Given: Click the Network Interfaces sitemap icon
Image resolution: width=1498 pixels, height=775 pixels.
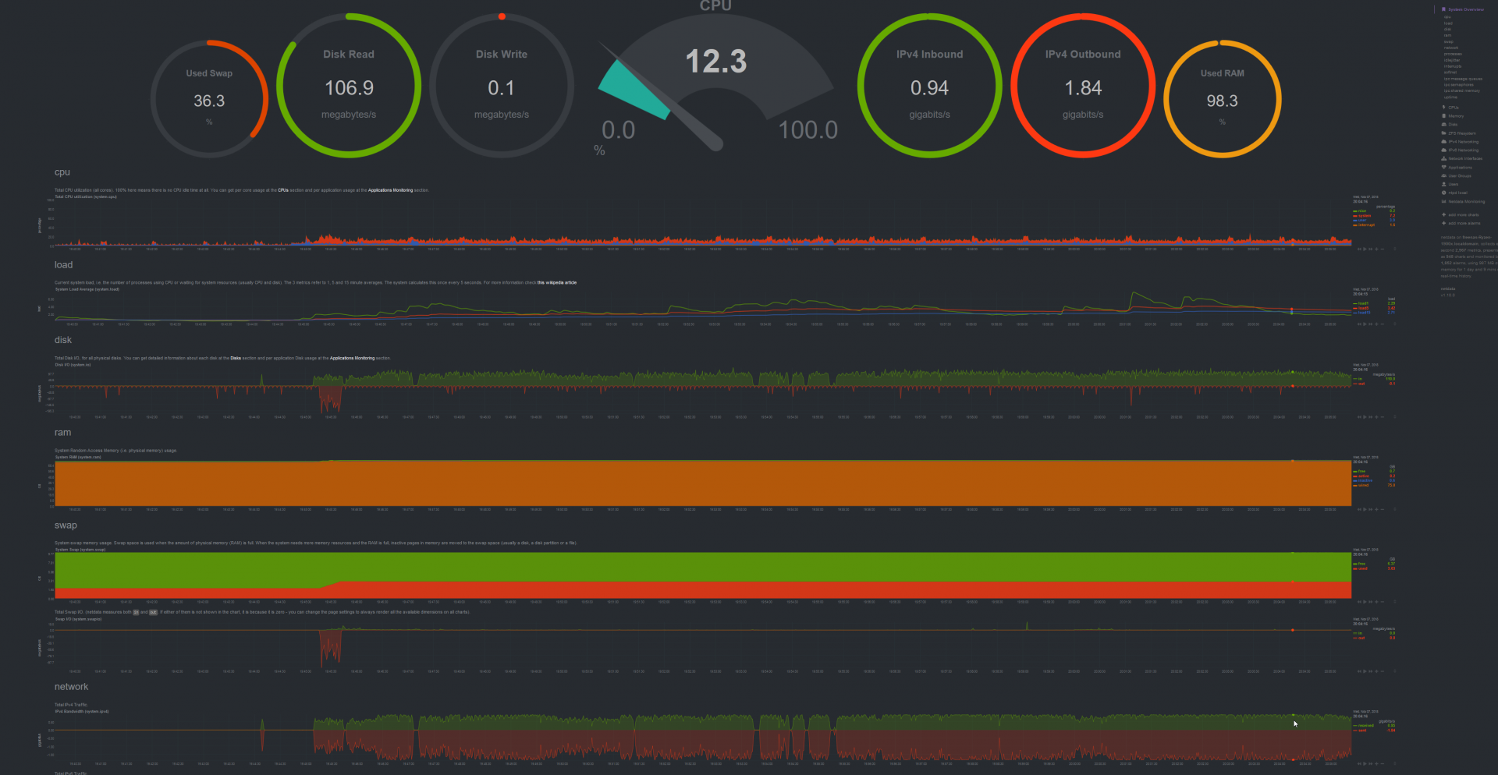Looking at the screenshot, I should pos(1444,158).
